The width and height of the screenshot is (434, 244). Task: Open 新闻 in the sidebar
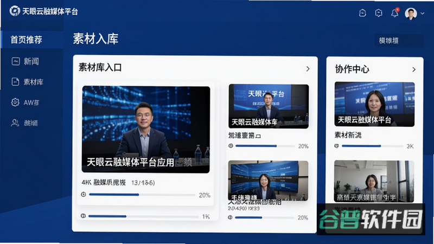[31, 61]
